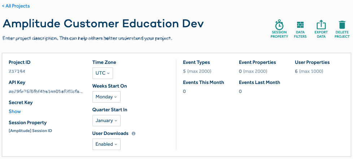Open the Time Zone UTC dropdown
353x159 pixels.
(x=103, y=73)
